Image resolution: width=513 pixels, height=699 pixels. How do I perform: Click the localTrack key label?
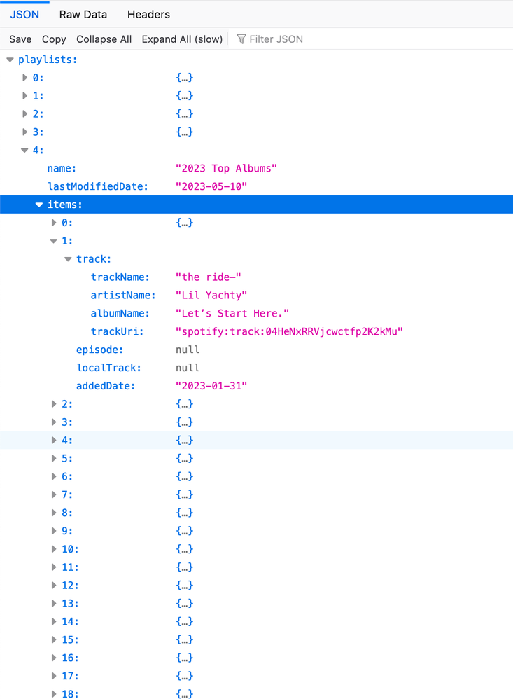point(108,368)
